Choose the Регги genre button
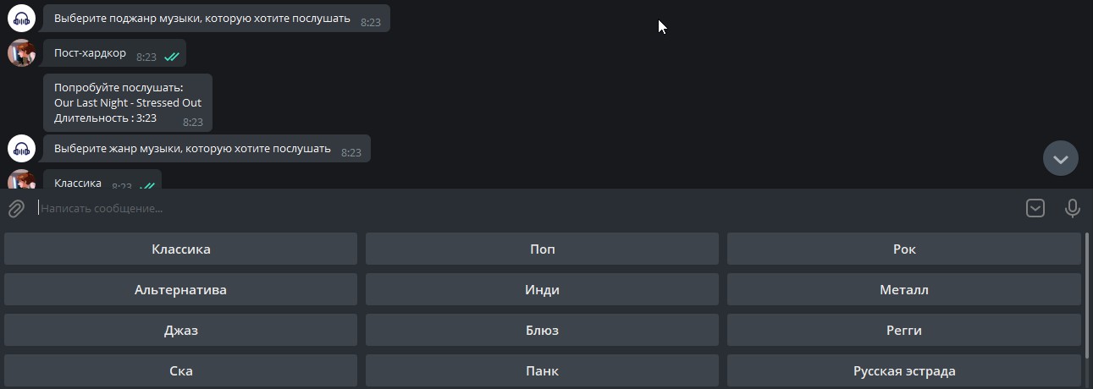 point(903,331)
